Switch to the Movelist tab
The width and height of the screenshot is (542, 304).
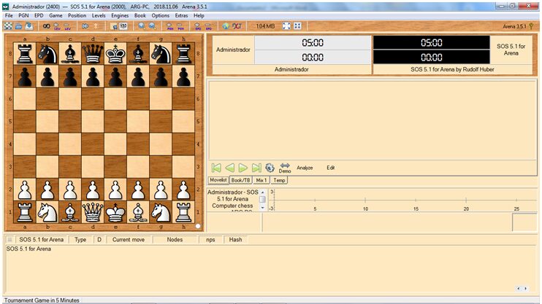218,180
